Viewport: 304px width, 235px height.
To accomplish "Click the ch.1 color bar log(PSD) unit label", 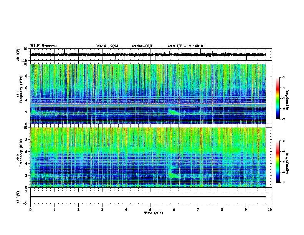I will click(x=287, y=100).
